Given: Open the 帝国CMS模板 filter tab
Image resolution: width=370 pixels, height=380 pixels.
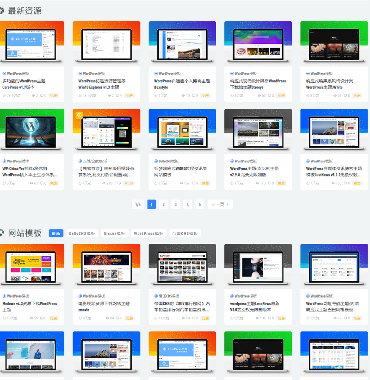Looking at the screenshot, I should (x=185, y=233).
